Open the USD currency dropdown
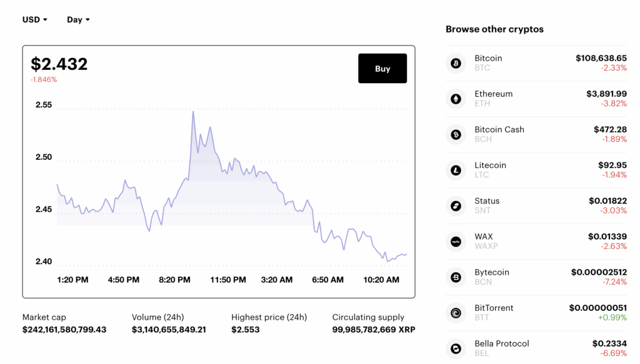Viewport: 640px width, 364px height. click(x=34, y=19)
